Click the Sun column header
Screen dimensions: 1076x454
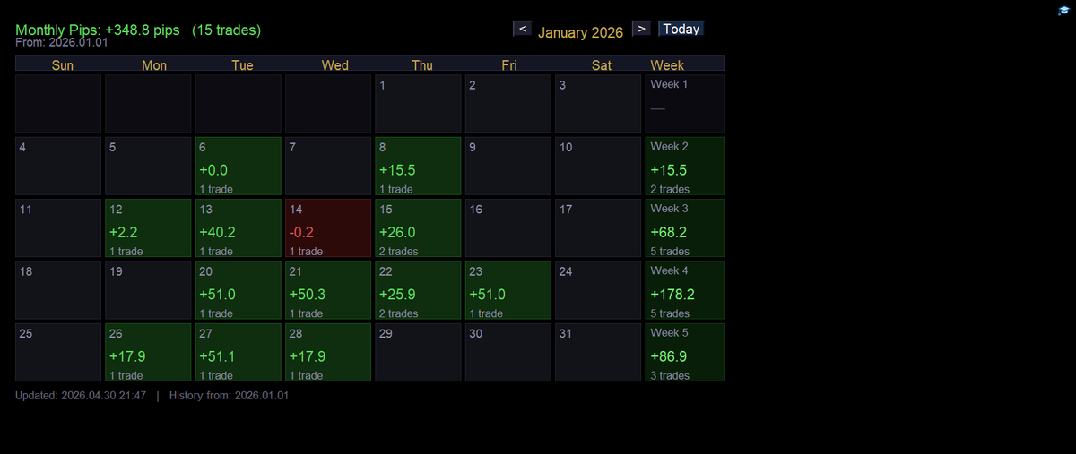tap(63, 64)
